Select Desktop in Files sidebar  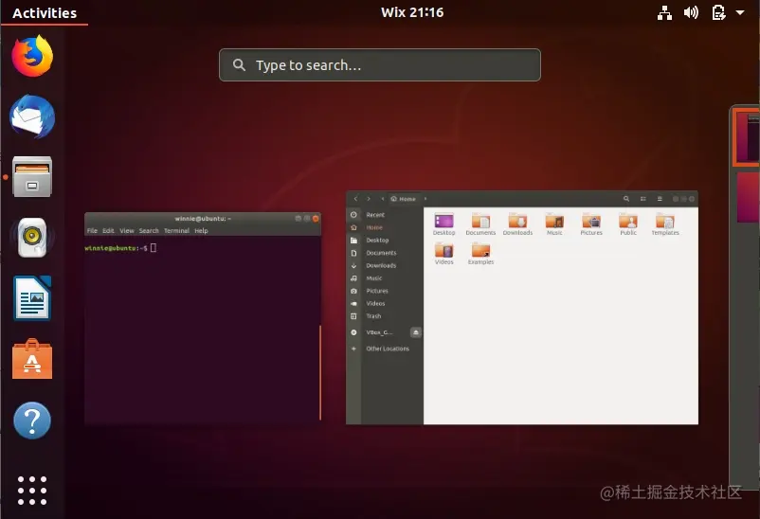[x=385, y=240]
